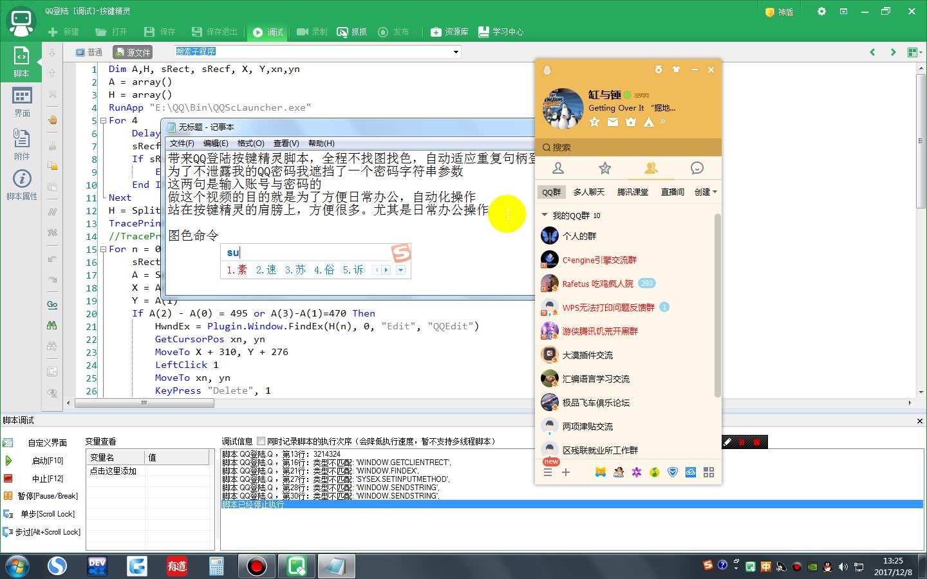
Task: Collapse the For block at line 5
Action: coord(103,120)
